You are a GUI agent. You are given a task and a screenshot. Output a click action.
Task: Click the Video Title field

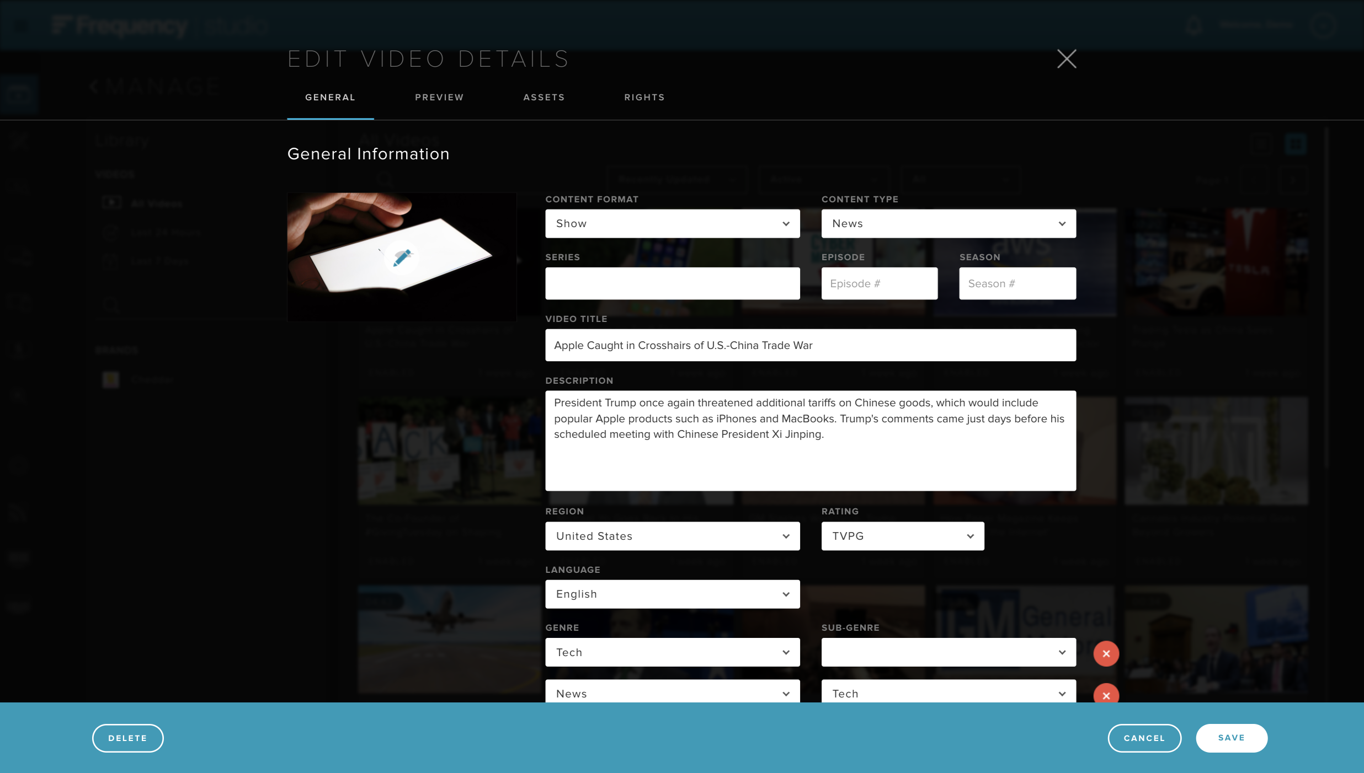[x=810, y=345]
